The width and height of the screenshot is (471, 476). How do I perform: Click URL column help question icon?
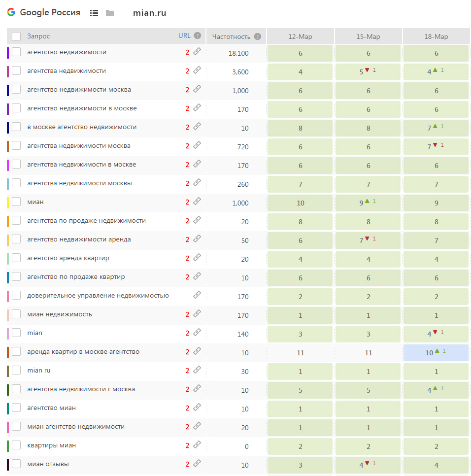click(198, 35)
